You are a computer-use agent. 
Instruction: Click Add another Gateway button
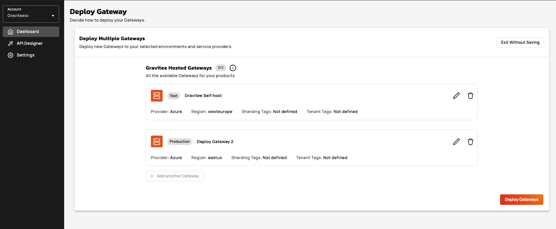click(x=175, y=176)
